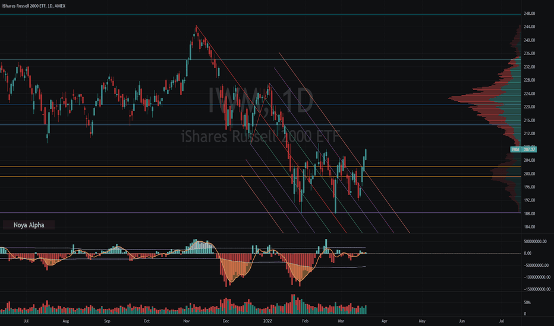
Task: Click the 192.00 price axis label
Action: tap(529, 200)
